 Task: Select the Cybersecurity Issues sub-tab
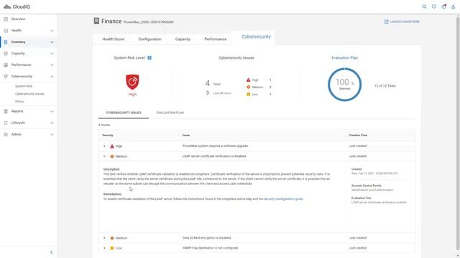[124, 113]
